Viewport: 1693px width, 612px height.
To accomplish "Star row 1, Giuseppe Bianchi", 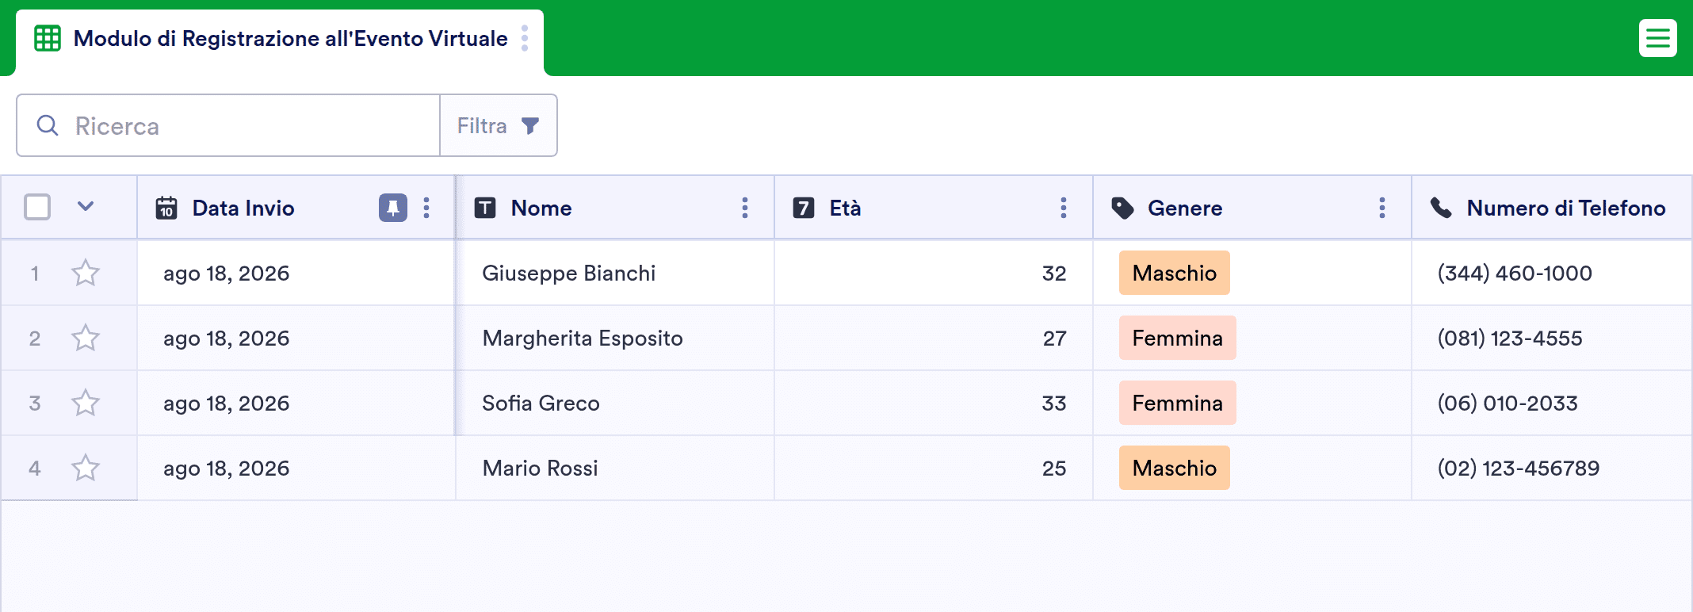I will [x=86, y=273].
